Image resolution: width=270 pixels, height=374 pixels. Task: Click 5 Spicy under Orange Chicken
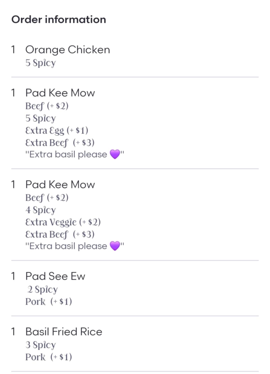(x=40, y=63)
